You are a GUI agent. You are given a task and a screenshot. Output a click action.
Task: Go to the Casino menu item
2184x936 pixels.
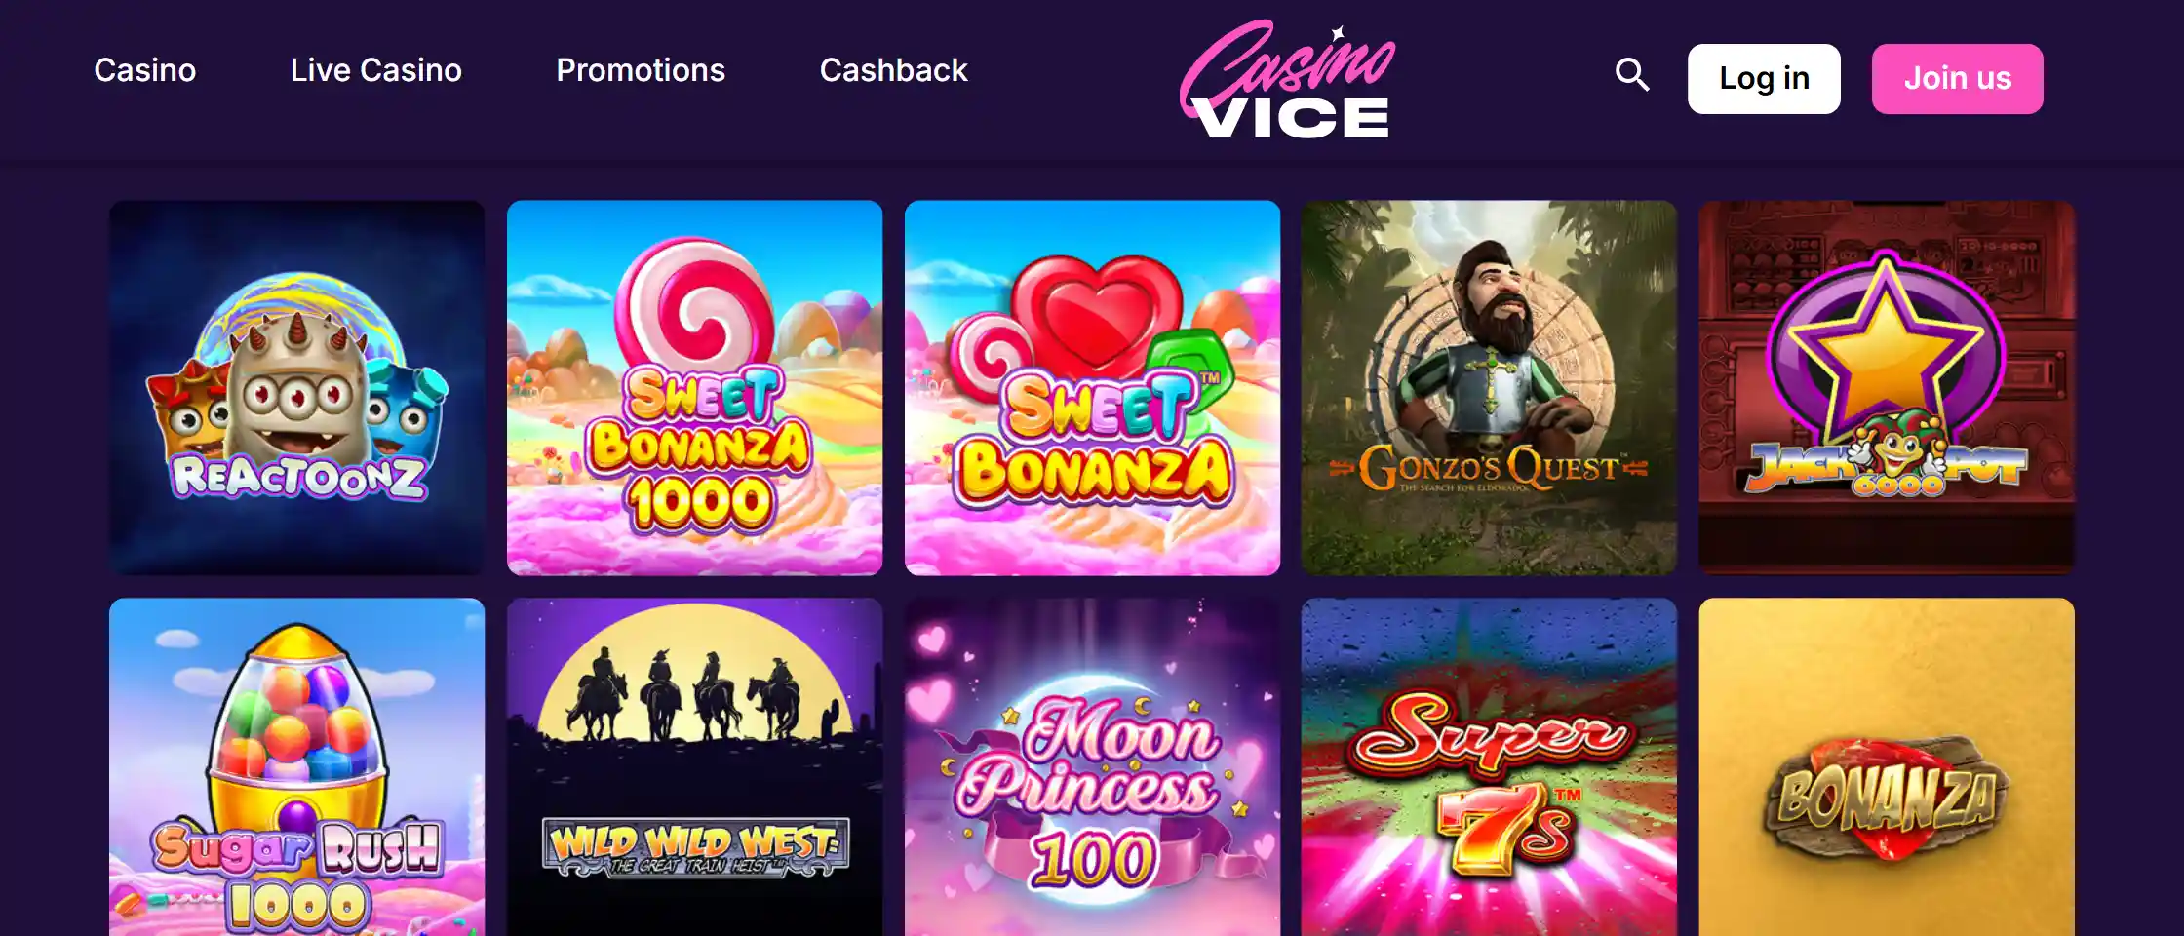click(145, 70)
